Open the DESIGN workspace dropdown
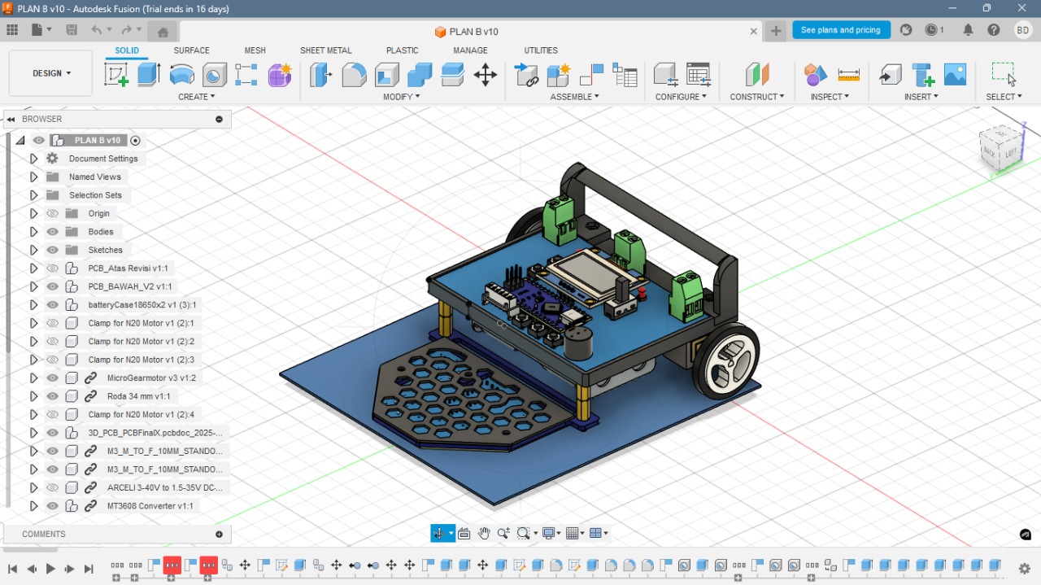Screen dimensions: 1041x585 [51, 73]
